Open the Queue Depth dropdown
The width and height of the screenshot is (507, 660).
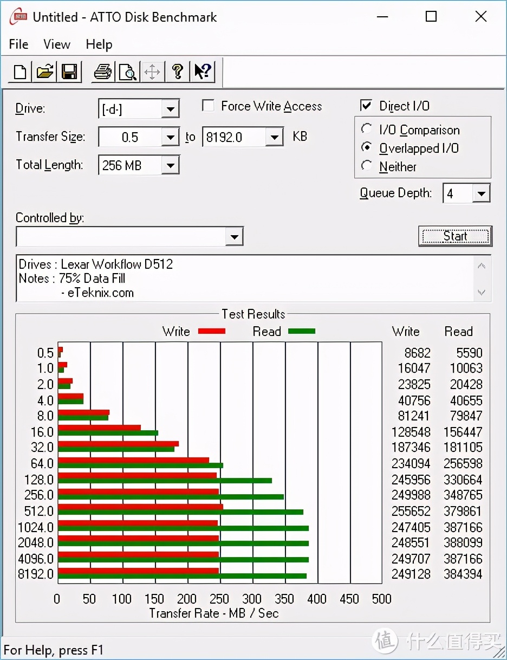coord(481,193)
